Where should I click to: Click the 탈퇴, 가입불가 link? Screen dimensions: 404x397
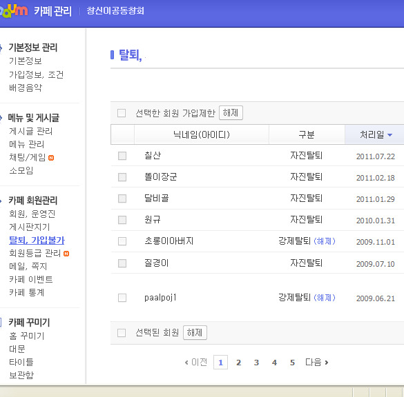click(x=37, y=240)
